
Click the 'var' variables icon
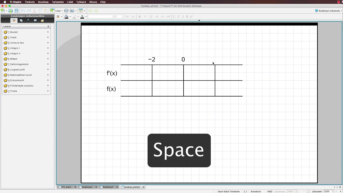(x=66, y=11)
